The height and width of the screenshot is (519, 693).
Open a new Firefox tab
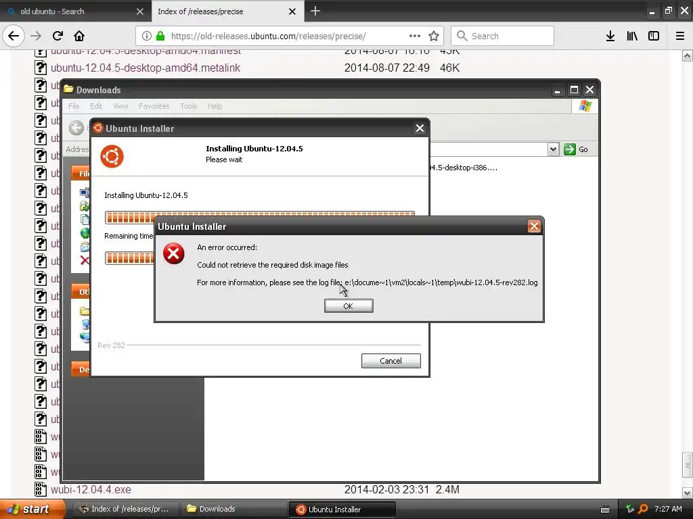click(x=315, y=11)
